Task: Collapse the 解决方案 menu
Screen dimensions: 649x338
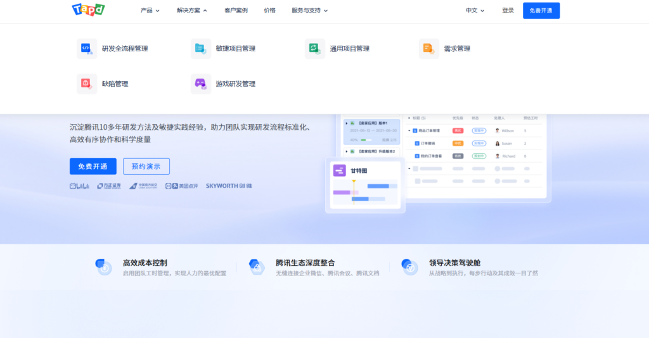Action: [x=192, y=11]
